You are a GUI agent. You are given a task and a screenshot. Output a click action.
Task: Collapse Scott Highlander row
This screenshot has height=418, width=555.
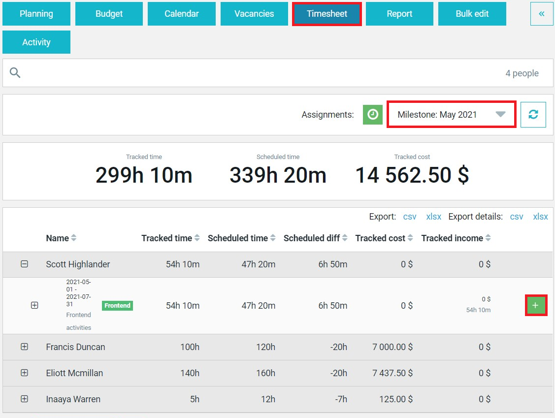tap(25, 264)
